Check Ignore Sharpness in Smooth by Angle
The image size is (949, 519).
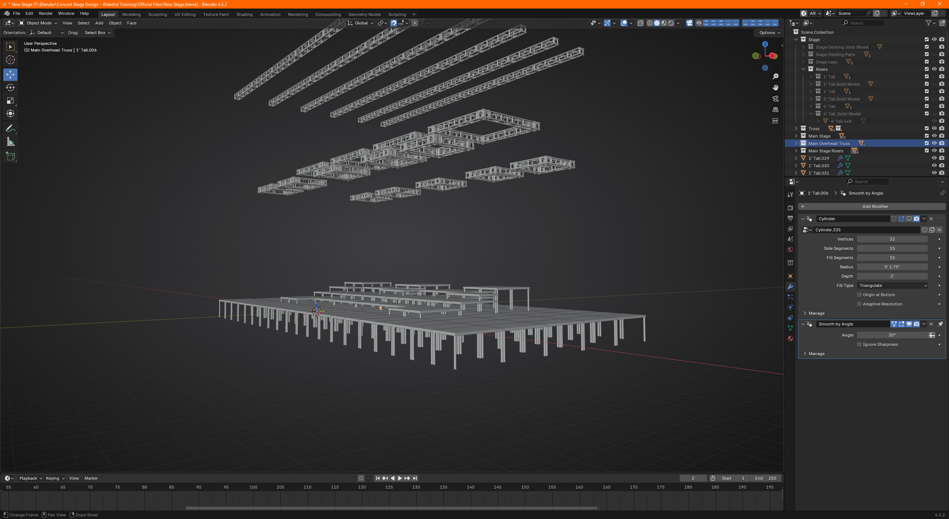point(859,344)
